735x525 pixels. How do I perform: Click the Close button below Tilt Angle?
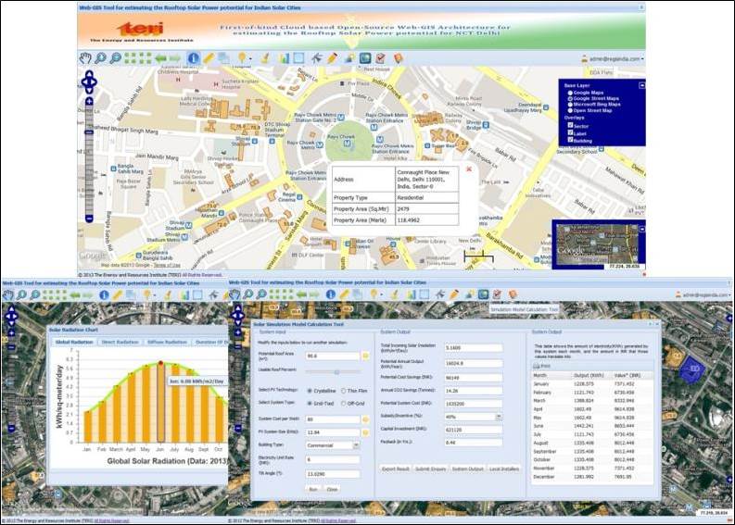(x=332, y=490)
